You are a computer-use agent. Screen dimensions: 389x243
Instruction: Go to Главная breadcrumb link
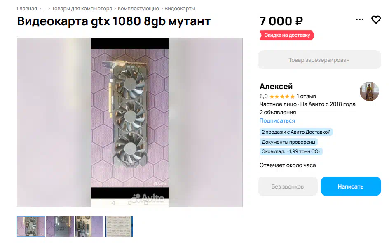click(27, 9)
